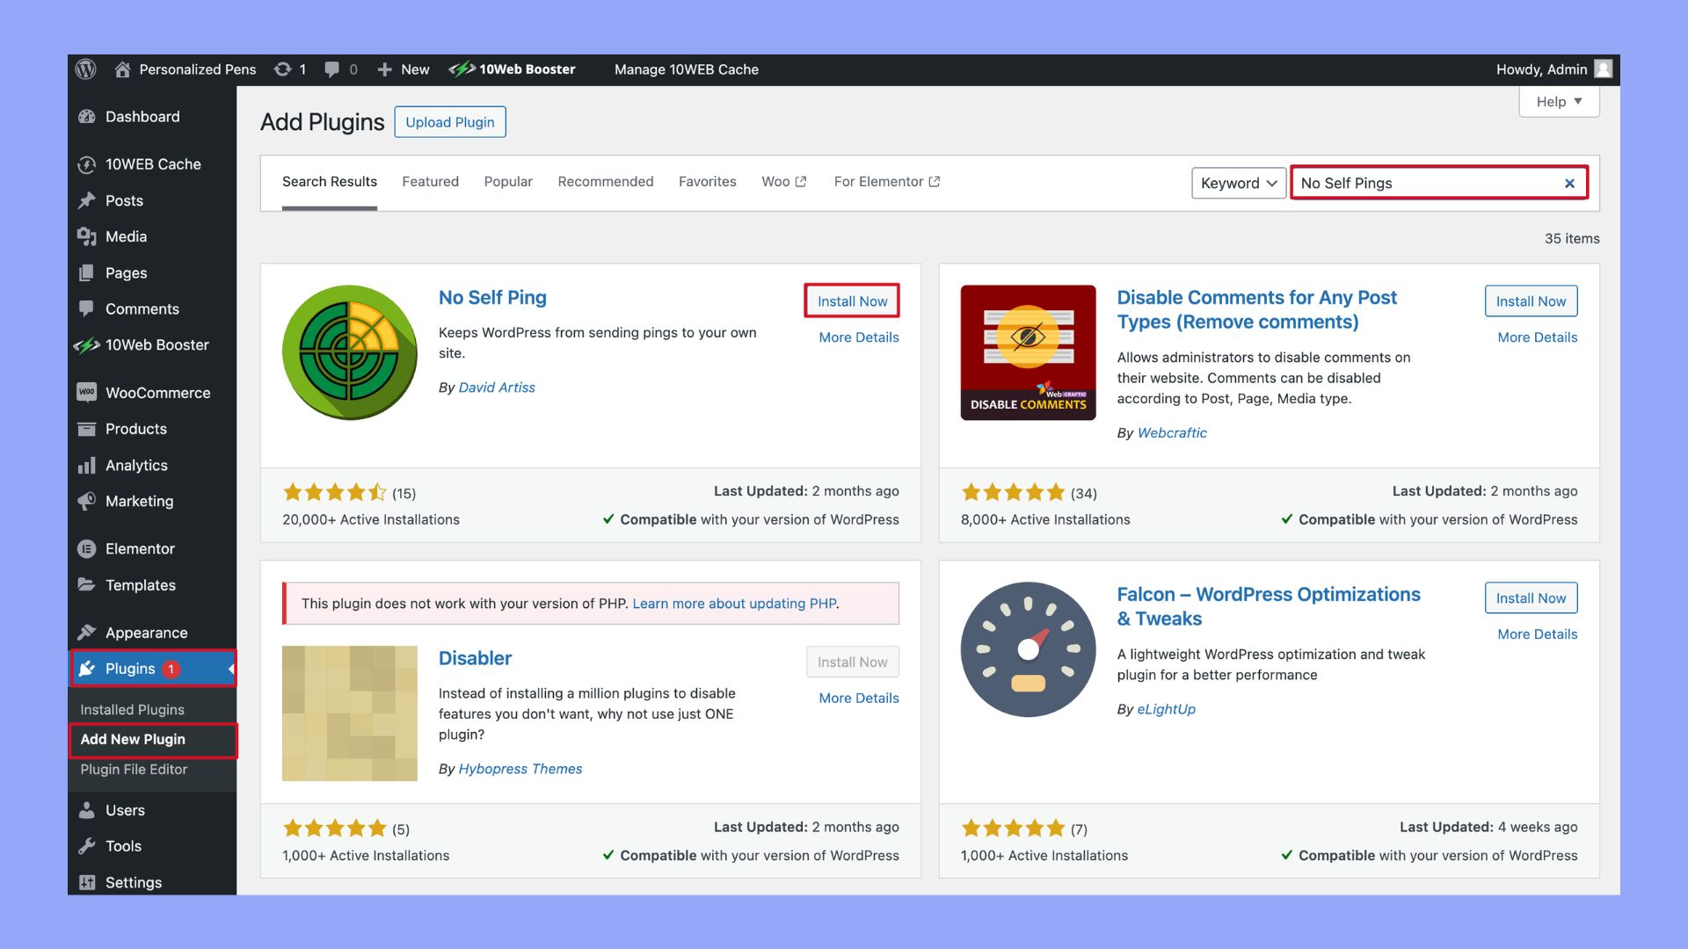Click the Admin avatar in the top bar
Viewport: 1688px width, 949px height.
1604,69
